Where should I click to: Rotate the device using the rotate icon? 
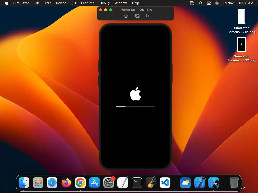point(147,16)
